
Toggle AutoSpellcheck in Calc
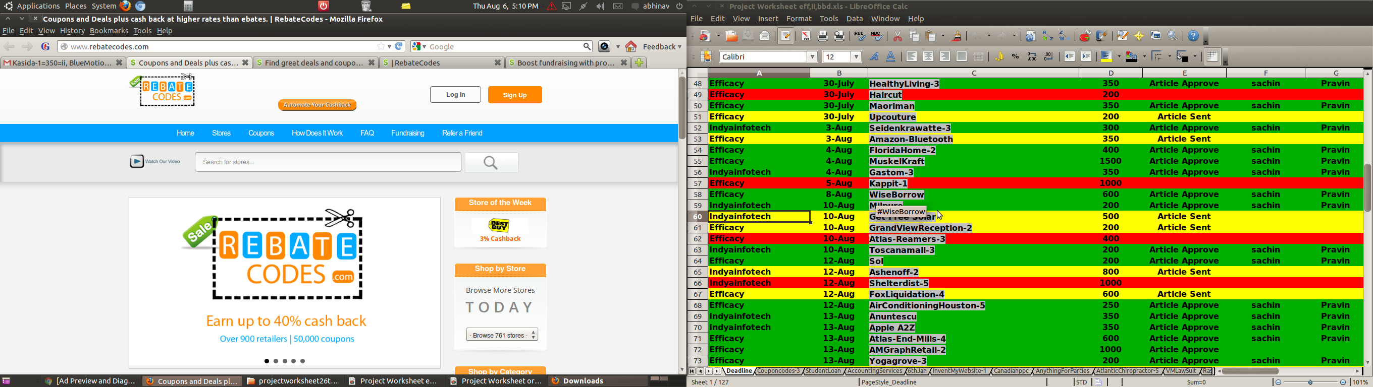(x=877, y=36)
